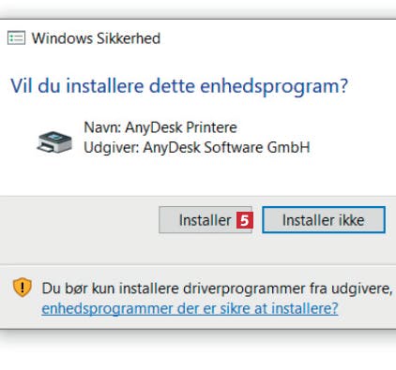Decline by clicking Installer ikke
The image size is (396, 370).
coord(324,220)
